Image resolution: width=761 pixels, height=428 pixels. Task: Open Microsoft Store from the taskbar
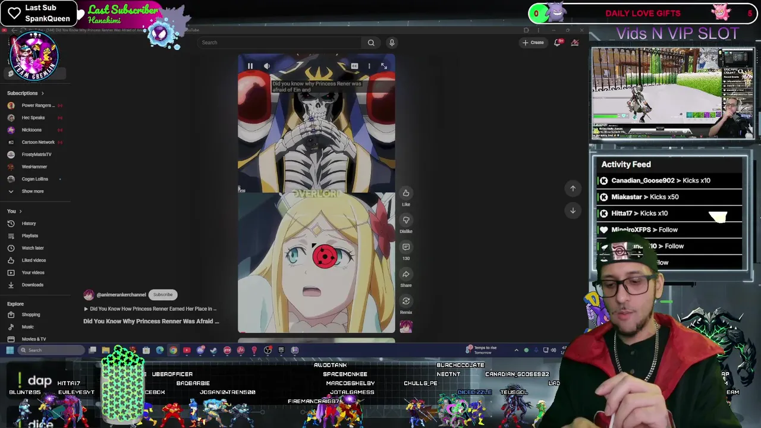pyautogui.click(x=146, y=350)
